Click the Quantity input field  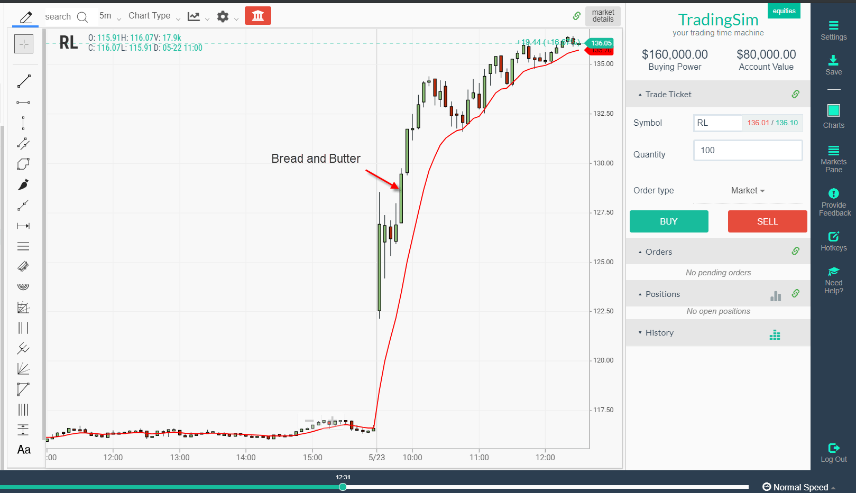tap(748, 151)
